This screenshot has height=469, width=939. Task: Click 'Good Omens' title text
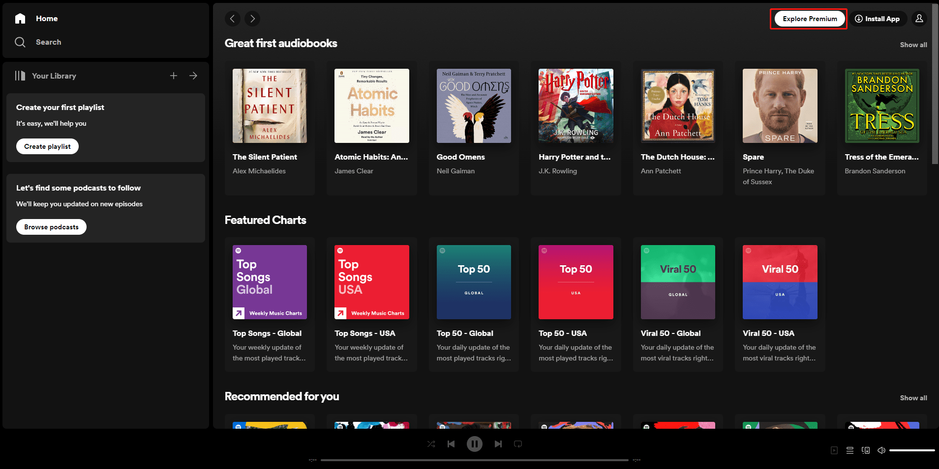460,157
